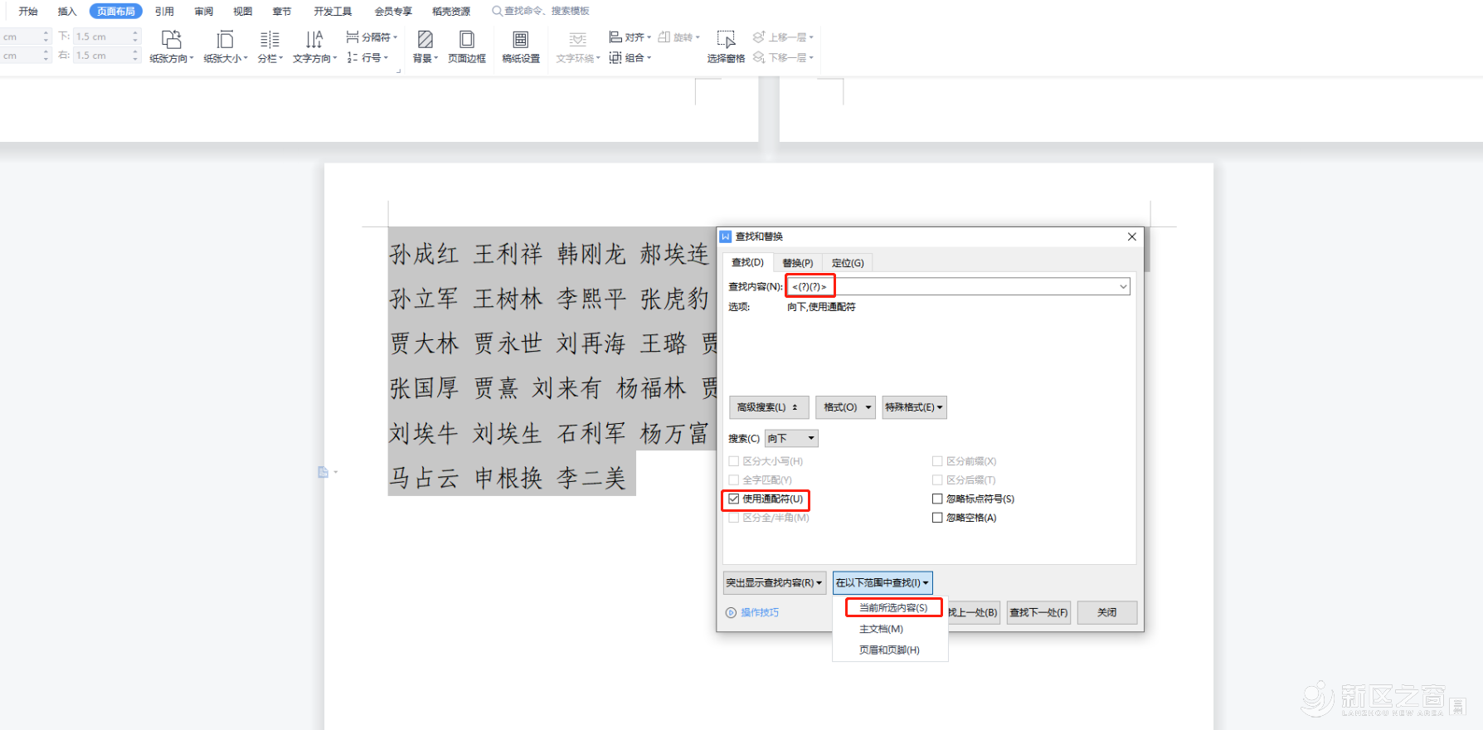Open 突出显示查找内容(R) dropdown
This screenshot has height=730, width=1483.
pyautogui.click(x=775, y=582)
